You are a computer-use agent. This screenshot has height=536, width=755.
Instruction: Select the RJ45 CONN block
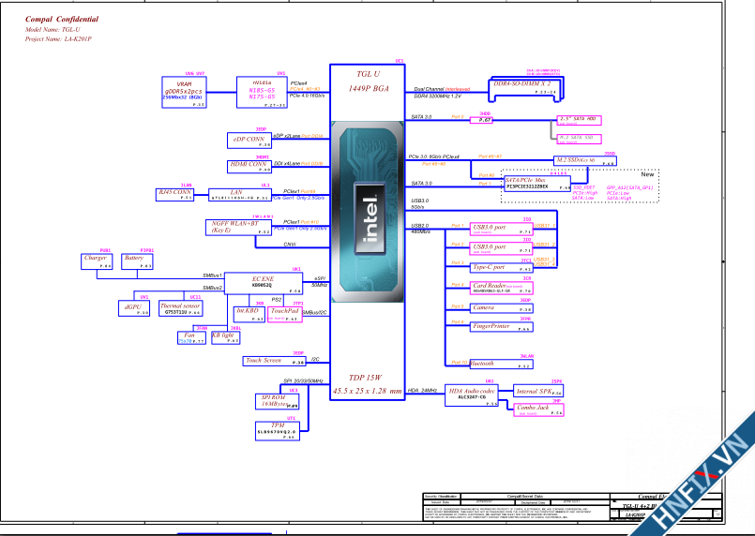[174, 194]
